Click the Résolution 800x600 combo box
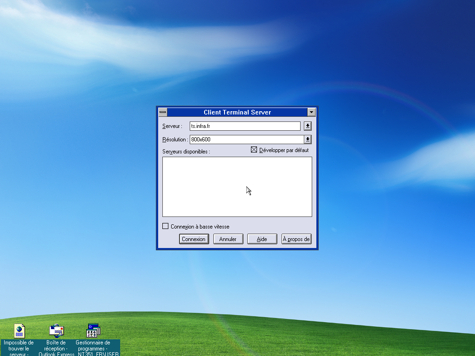This screenshot has height=356, width=475. click(x=246, y=140)
